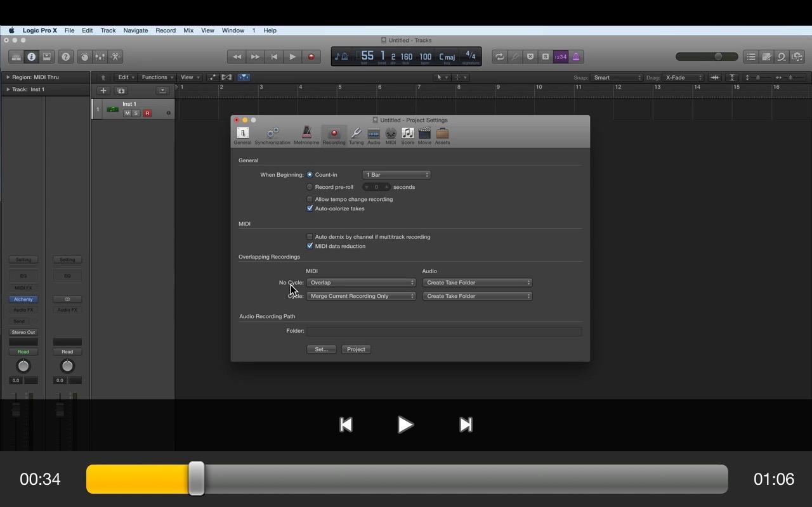
Task: Select the Count-in radio button
Action: (x=310, y=175)
